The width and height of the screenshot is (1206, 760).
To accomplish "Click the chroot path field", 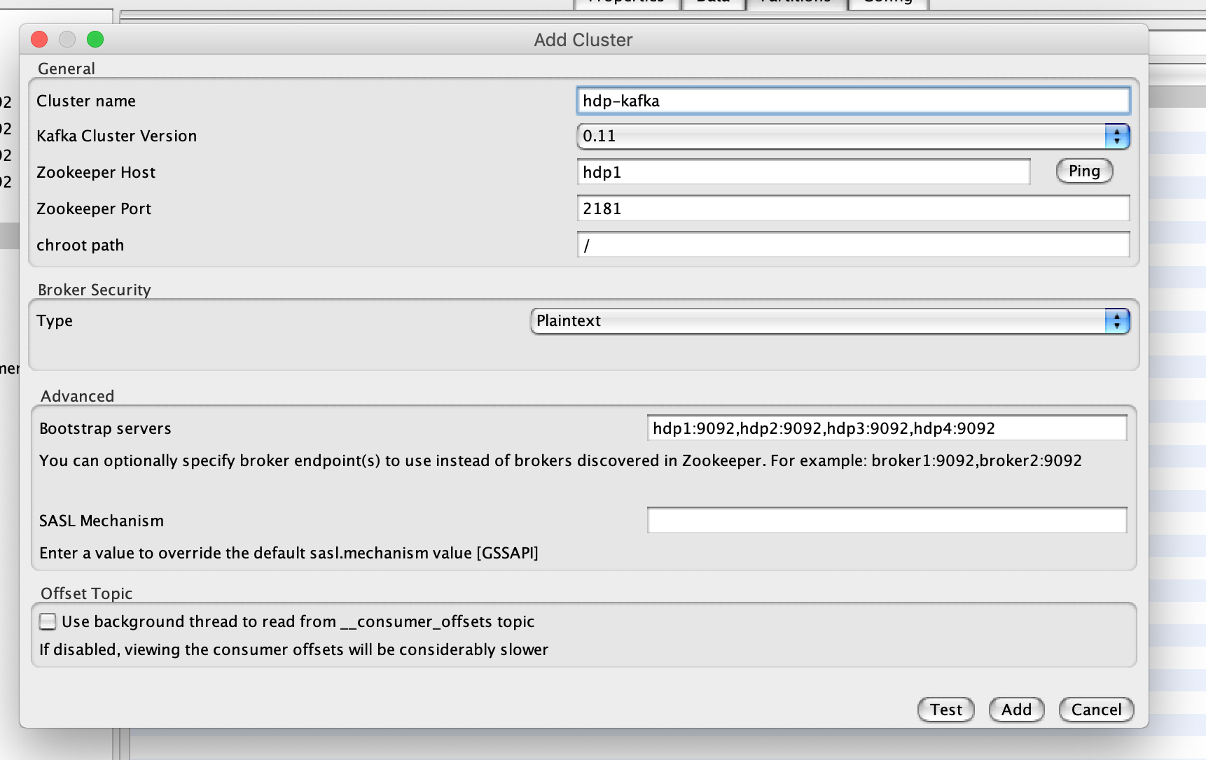I will coord(853,245).
